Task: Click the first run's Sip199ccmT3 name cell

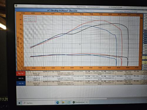Action: (x=52, y=72)
